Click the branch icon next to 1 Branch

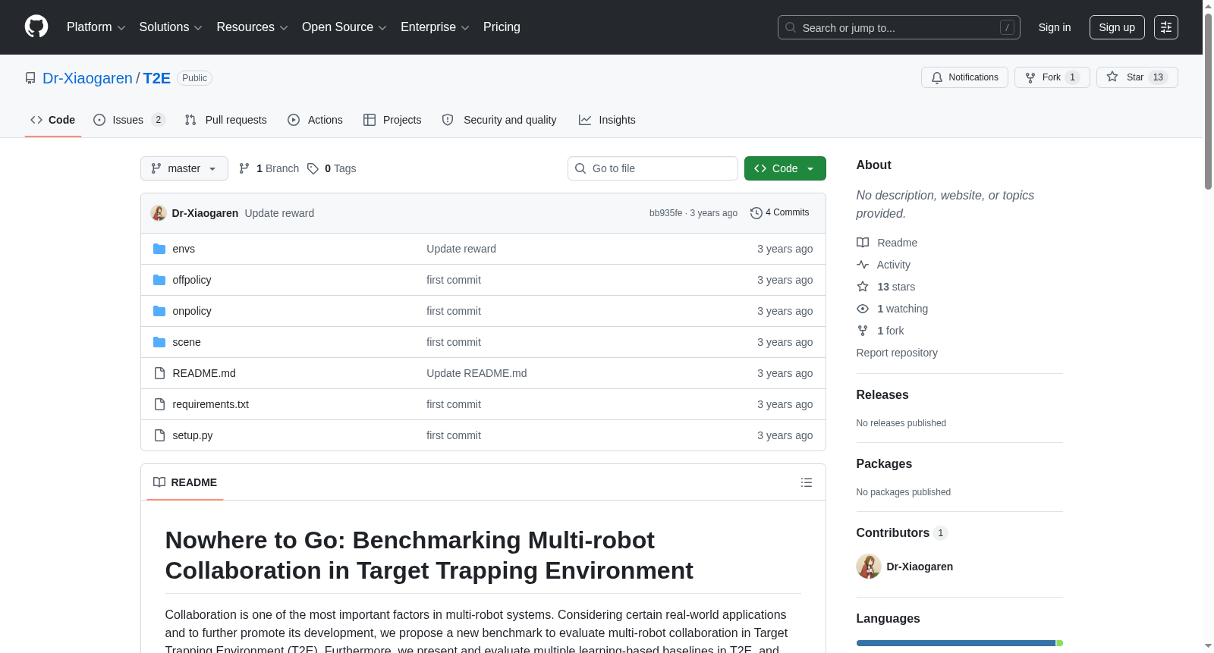point(244,168)
